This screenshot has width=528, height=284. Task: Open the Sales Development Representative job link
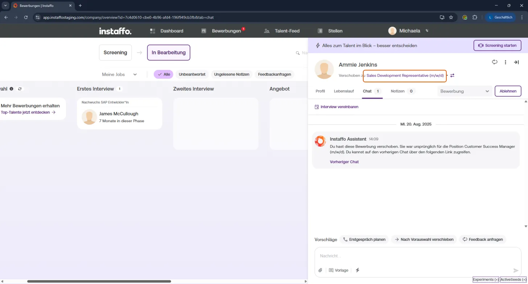[x=405, y=75]
